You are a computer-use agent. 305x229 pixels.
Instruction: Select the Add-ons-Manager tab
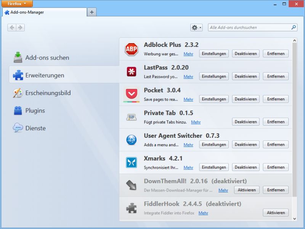[x=44, y=12]
